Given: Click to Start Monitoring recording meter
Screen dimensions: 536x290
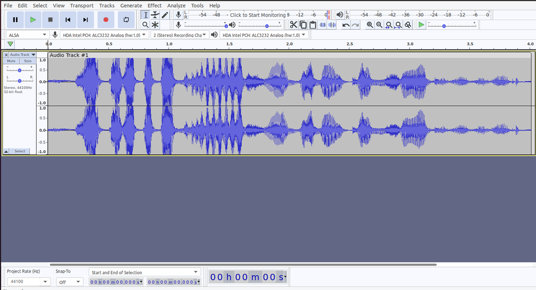Looking at the screenshot, I should click(258, 15).
